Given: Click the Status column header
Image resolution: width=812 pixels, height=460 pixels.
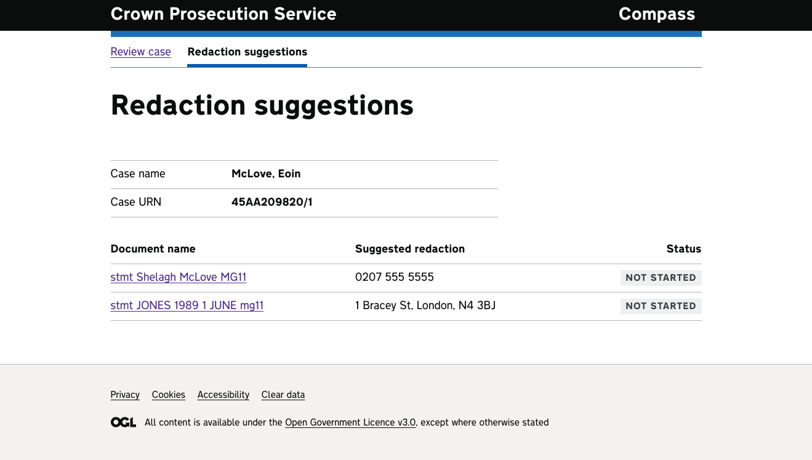Looking at the screenshot, I should point(683,249).
